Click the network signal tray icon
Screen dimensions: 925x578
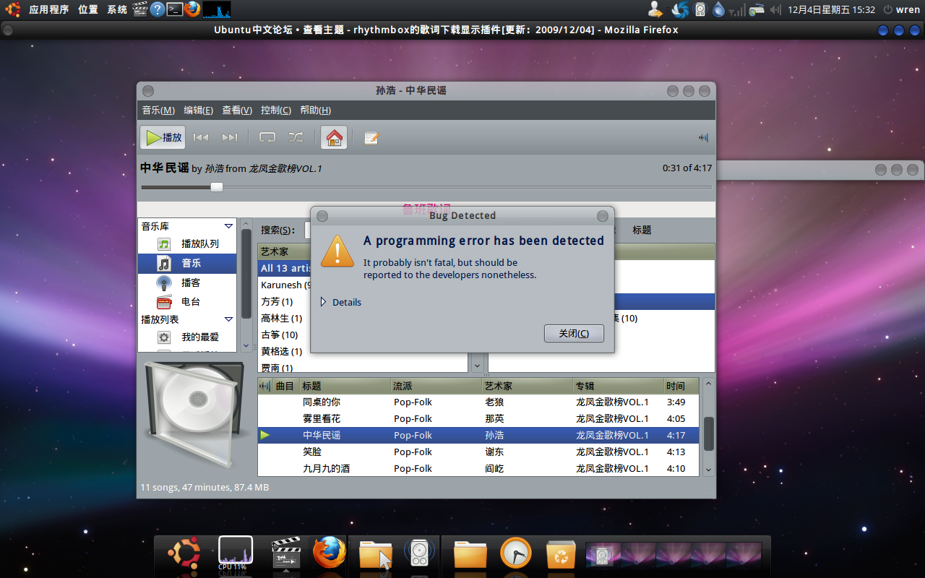coord(737,10)
